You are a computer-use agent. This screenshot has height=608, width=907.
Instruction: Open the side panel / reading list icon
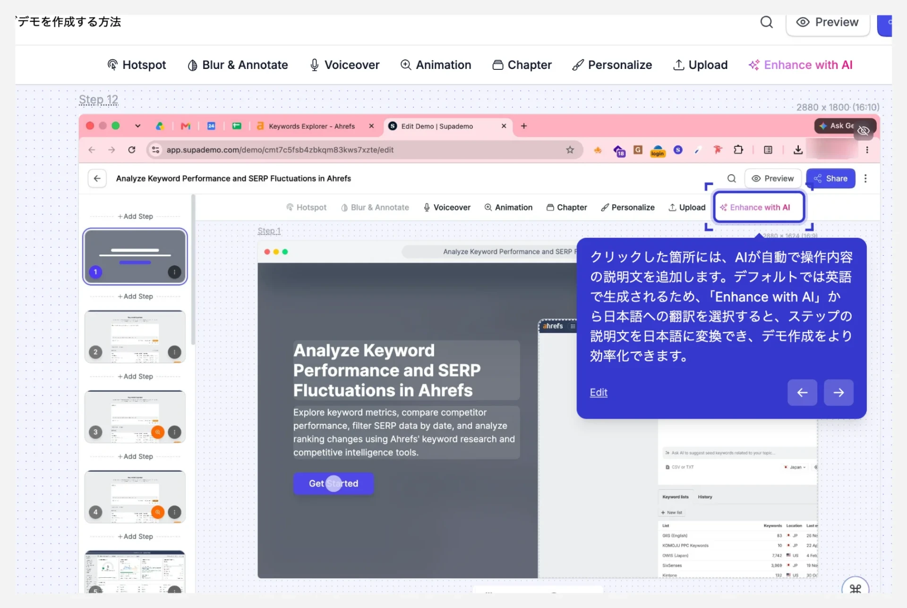pos(768,150)
